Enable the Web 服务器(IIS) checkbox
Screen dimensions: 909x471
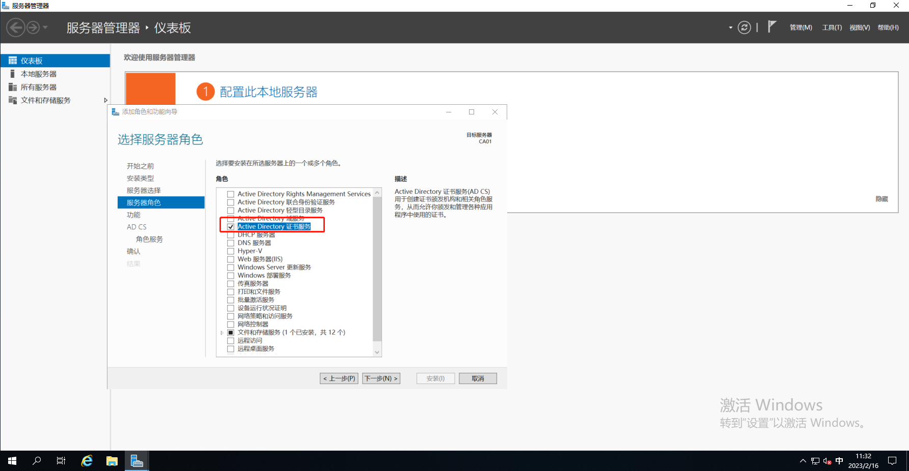coord(231,259)
